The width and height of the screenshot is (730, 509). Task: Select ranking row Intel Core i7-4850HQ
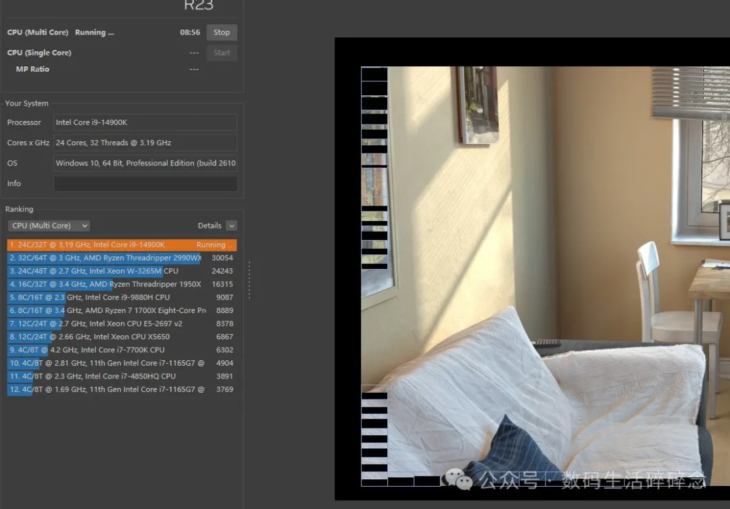coord(122,376)
